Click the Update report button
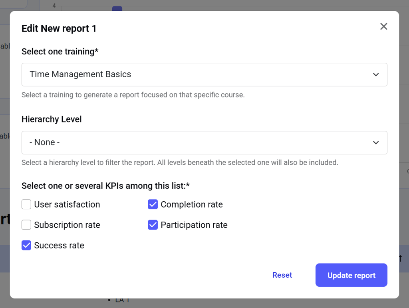Screen dimensions: 409x308 [x=351, y=275]
